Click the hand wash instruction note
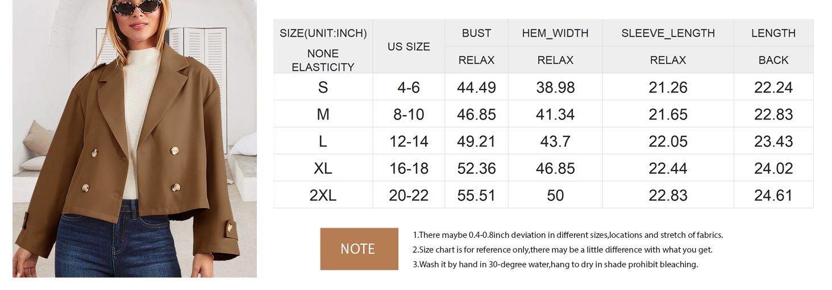This screenshot has height=290, width=832. click(x=555, y=265)
